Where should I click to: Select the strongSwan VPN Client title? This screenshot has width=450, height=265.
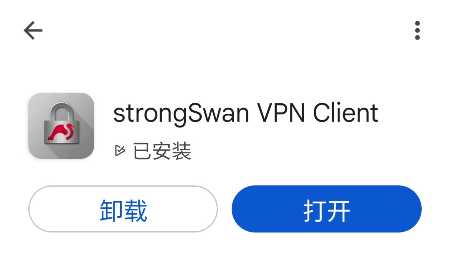point(246,113)
